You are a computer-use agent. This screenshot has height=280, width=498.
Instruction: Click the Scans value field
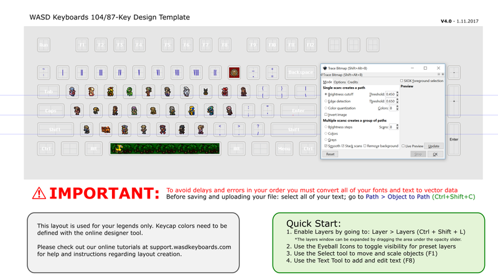click(x=393, y=127)
